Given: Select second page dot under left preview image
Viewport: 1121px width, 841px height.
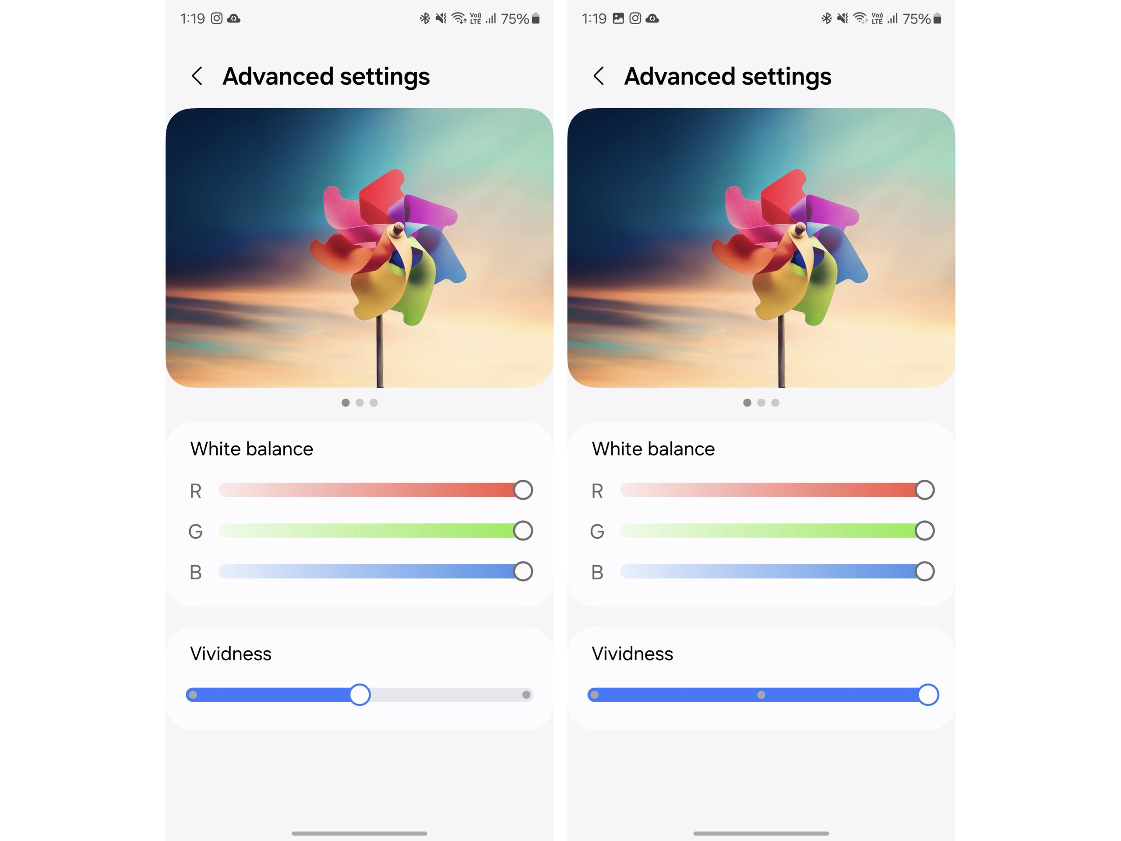Looking at the screenshot, I should coord(360,403).
